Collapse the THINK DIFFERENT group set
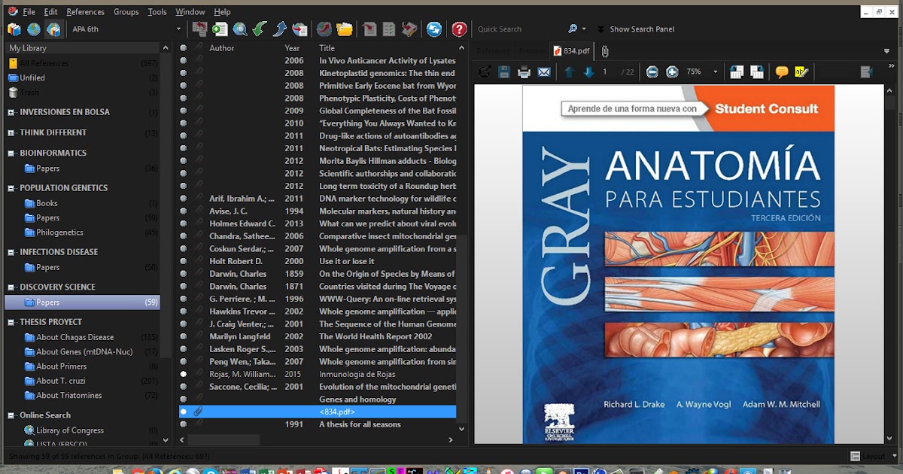Viewport: 903px width, 474px height. [x=11, y=132]
